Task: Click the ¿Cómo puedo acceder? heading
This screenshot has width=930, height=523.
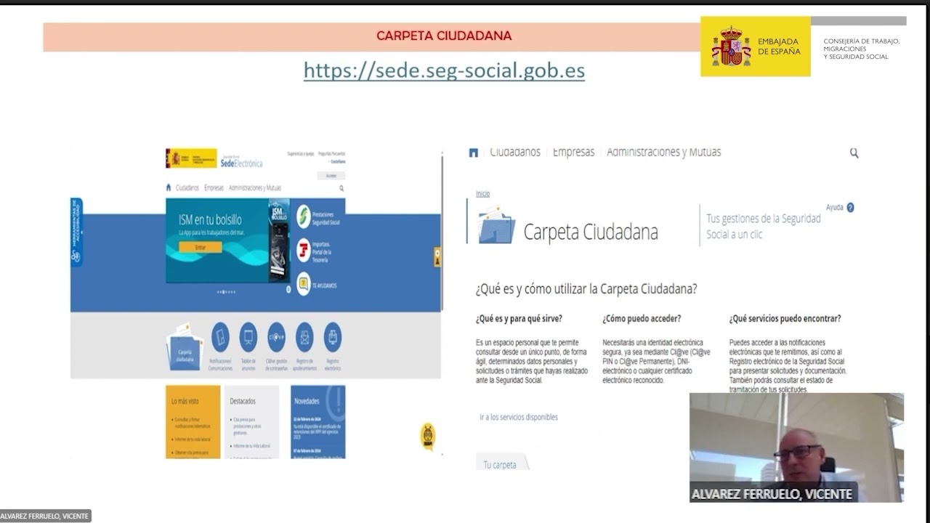Action: tap(642, 318)
